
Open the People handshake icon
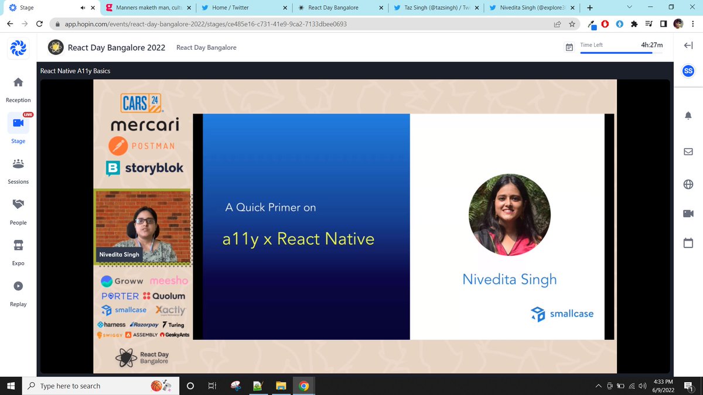point(18,204)
